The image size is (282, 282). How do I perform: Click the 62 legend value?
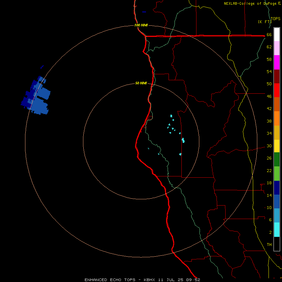click(x=269, y=47)
